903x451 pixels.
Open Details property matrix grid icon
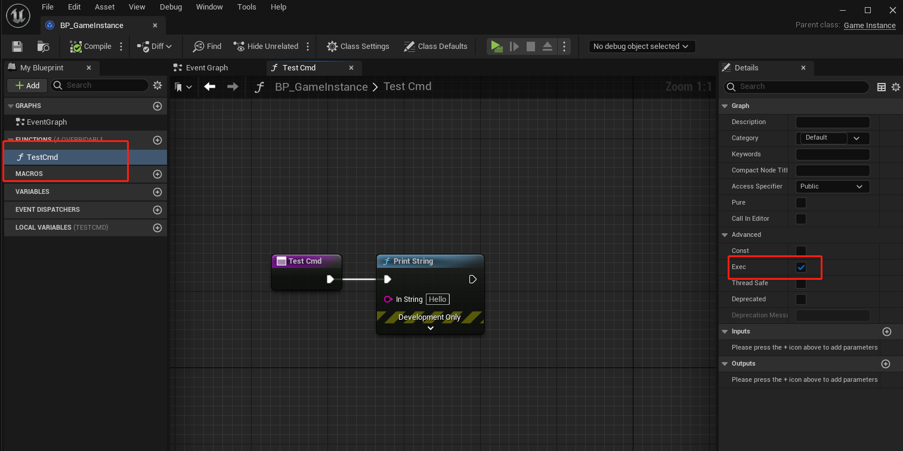tap(882, 87)
